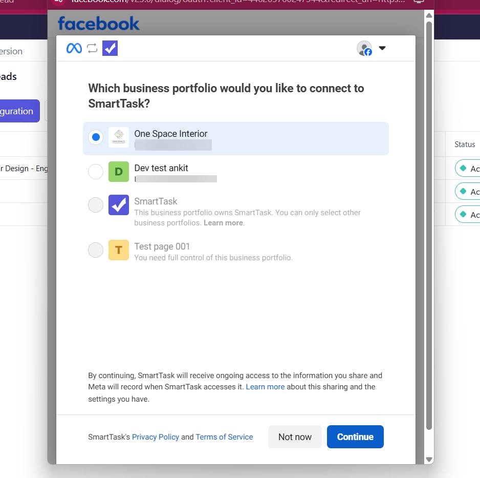The width and height of the screenshot is (480, 478).
Task: Click the One Space Interior portfolio thumbnail
Action: click(119, 137)
